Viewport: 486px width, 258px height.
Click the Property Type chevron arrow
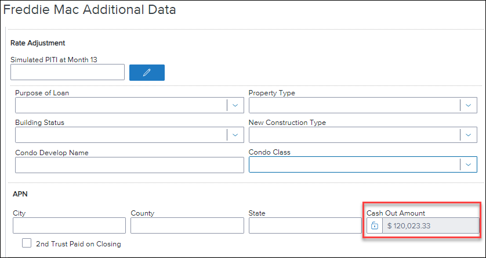click(469, 105)
